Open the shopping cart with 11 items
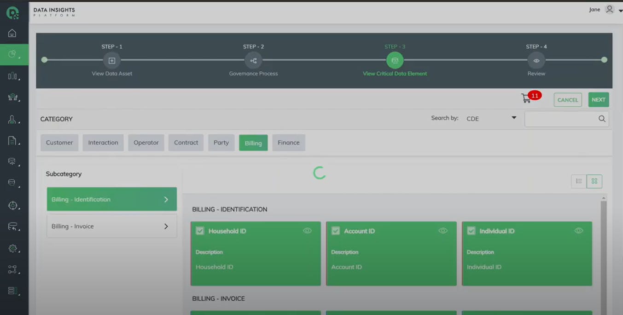The image size is (623, 315). pyautogui.click(x=526, y=98)
